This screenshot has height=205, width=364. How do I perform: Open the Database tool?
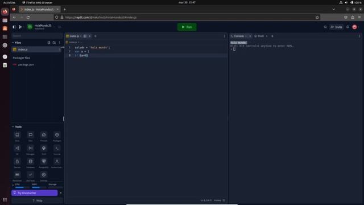tap(30, 163)
